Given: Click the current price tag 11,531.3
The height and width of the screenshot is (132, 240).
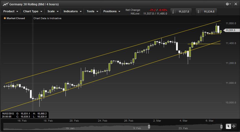Looking at the screenshot, I should pos(231,30).
